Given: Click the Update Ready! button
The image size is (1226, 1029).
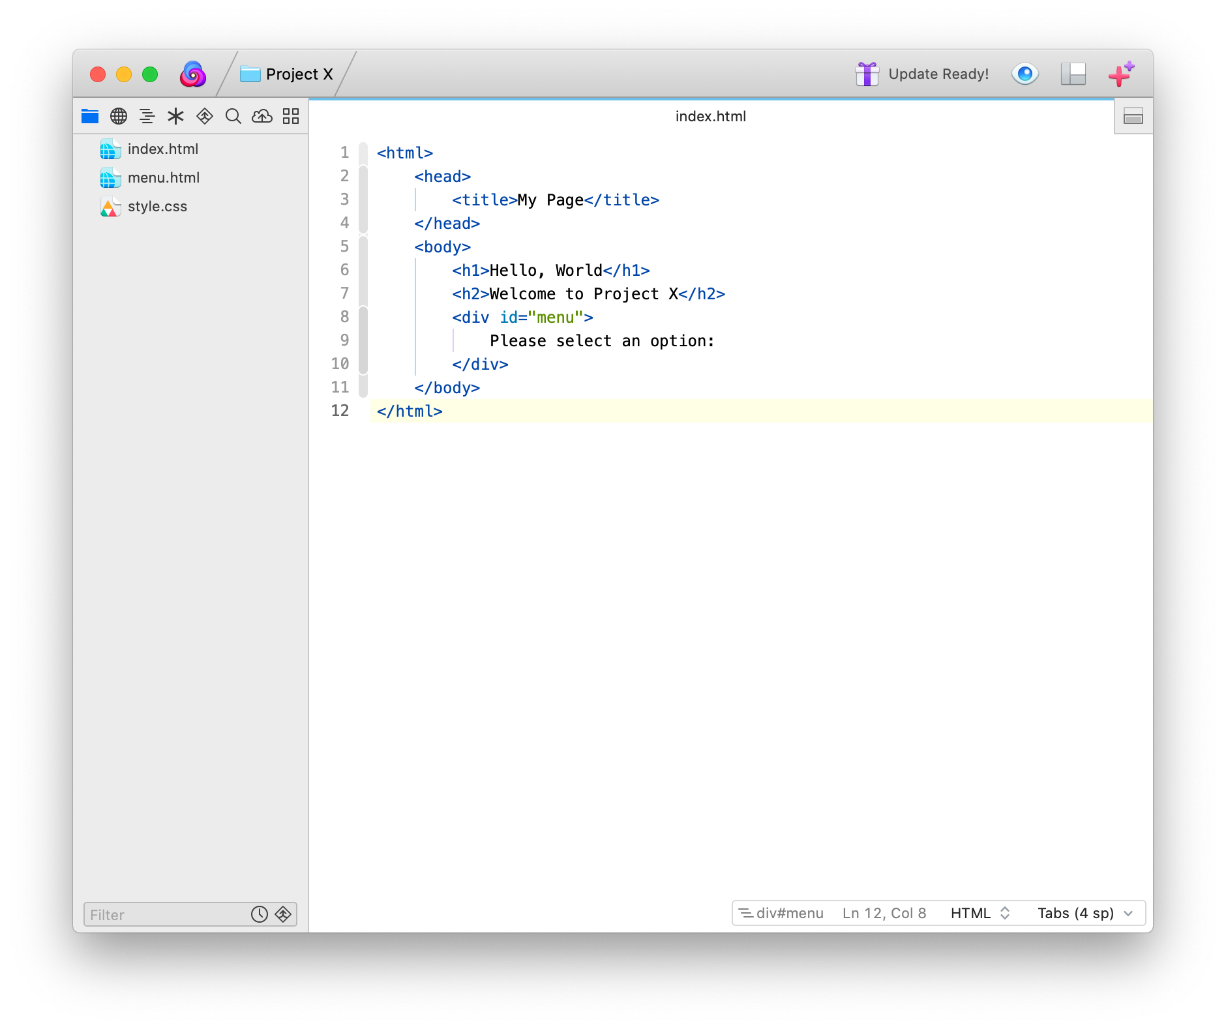Looking at the screenshot, I should pyautogui.click(x=922, y=74).
